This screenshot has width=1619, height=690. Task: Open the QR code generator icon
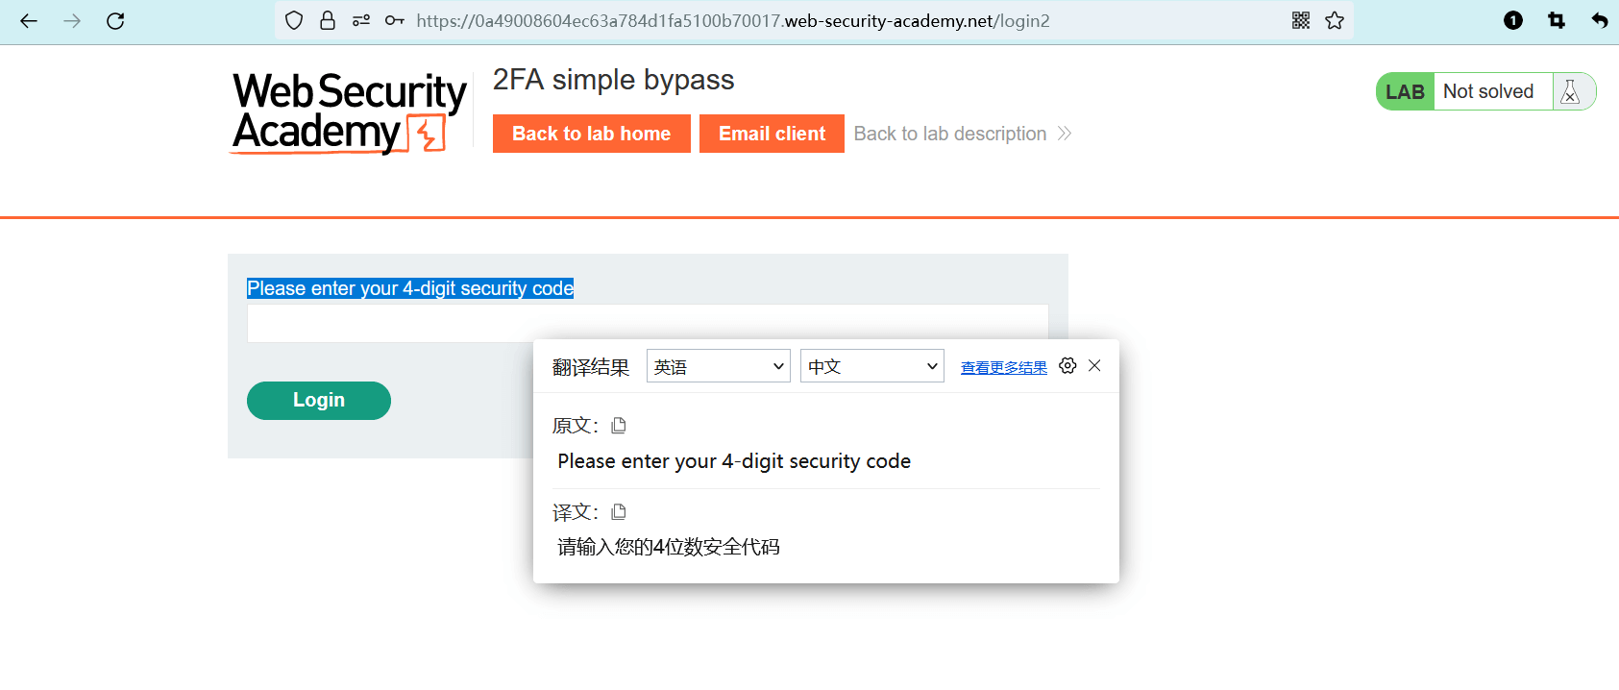(1301, 21)
